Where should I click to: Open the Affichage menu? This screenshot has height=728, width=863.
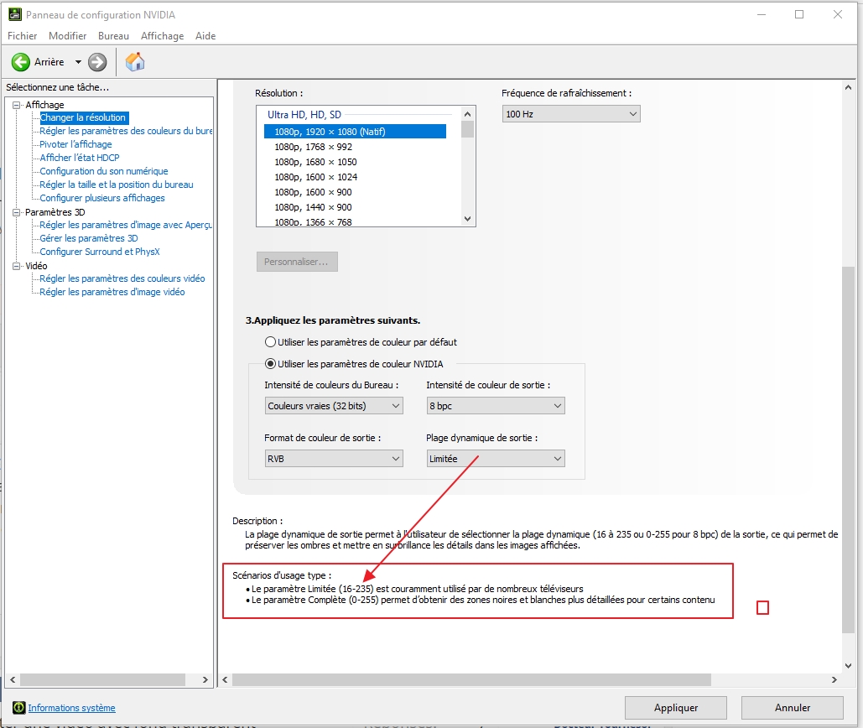coord(163,36)
